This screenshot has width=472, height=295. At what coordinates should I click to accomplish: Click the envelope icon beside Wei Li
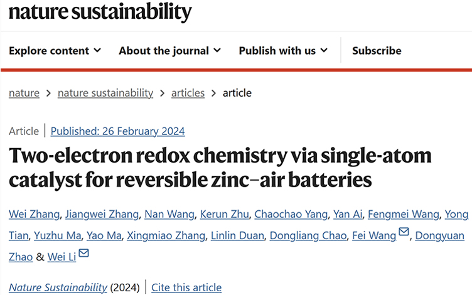point(83,253)
